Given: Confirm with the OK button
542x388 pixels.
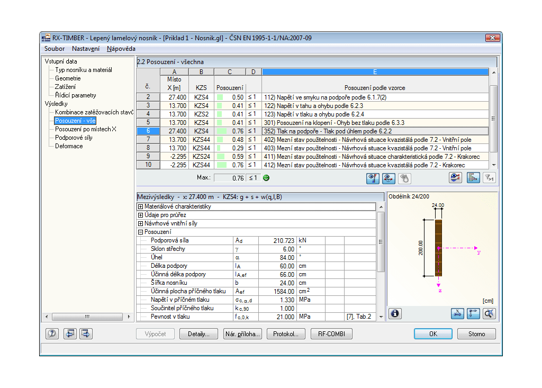Looking at the screenshot, I should pos(433,333).
